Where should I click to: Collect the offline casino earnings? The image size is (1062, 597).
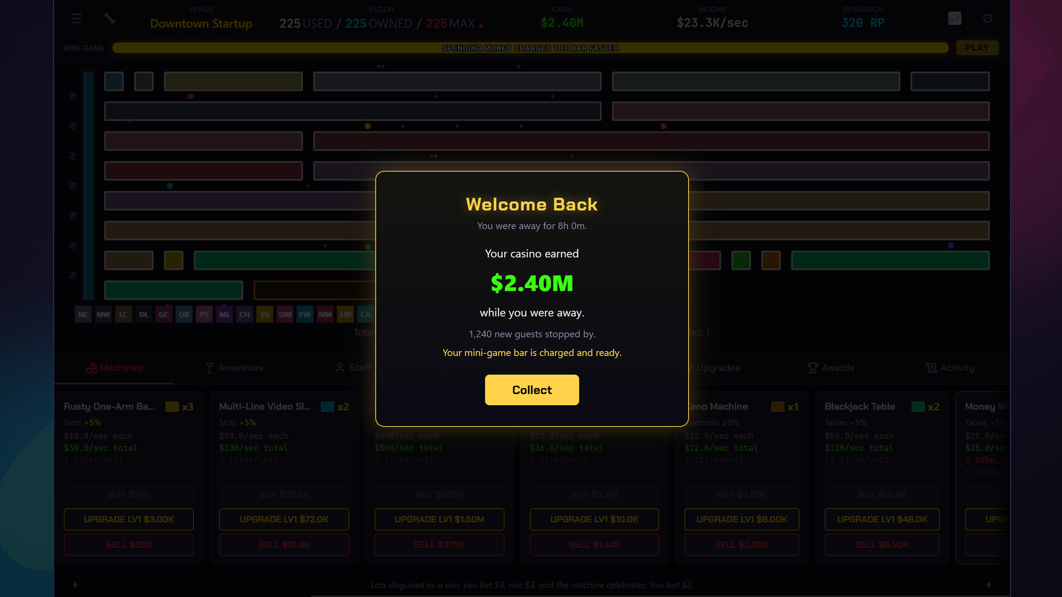[532, 390]
